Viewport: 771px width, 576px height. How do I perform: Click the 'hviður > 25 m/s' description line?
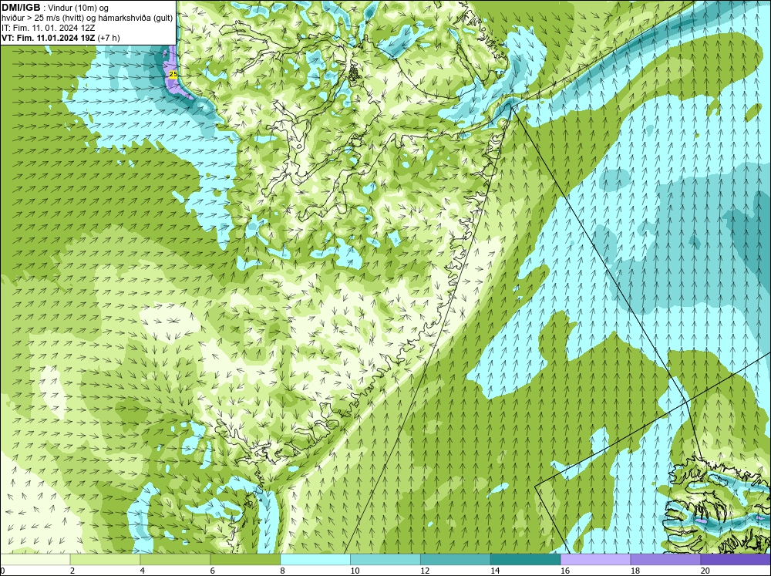click(x=87, y=19)
